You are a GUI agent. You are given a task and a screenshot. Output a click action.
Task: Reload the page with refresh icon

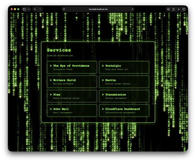[x=132, y=9]
